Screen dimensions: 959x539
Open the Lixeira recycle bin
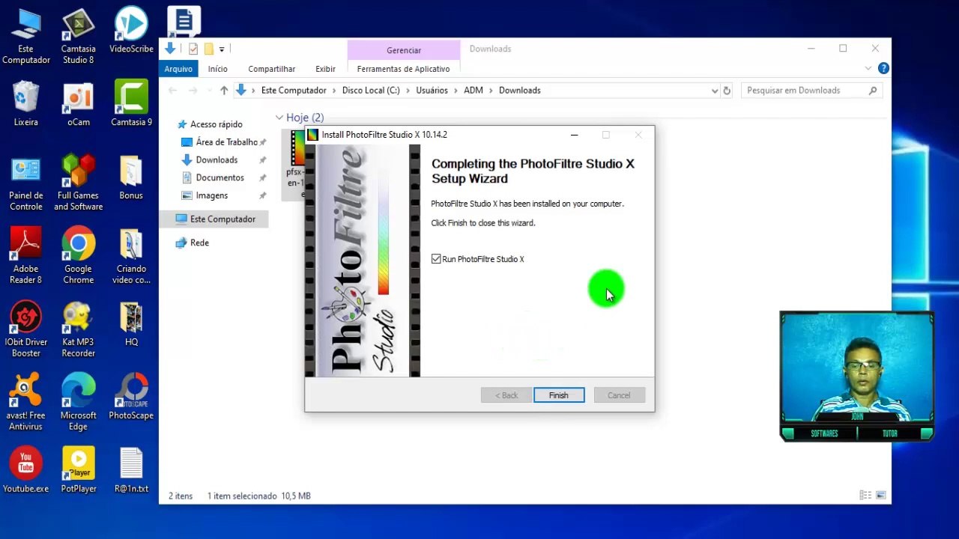25,103
